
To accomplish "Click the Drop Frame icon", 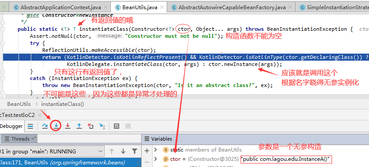I will click(x=91, y=126).
